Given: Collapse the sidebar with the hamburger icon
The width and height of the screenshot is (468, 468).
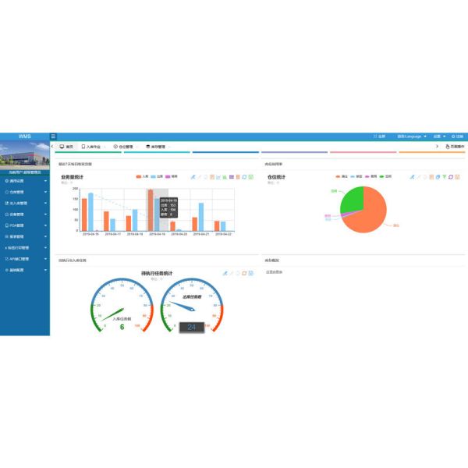Looking at the screenshot, I should click(53, 136).
